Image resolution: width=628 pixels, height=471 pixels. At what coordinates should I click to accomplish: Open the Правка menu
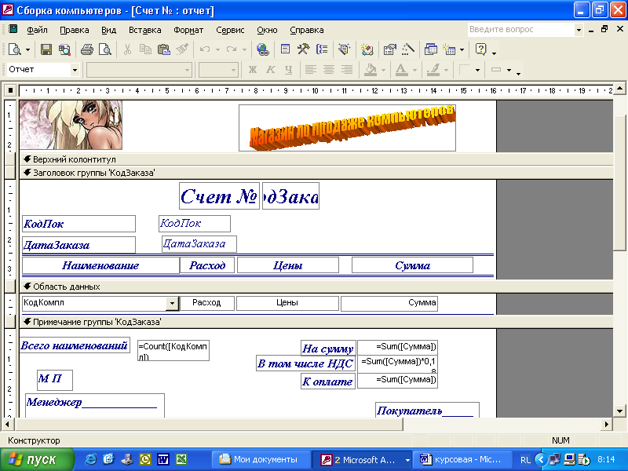tap(74, 30)
